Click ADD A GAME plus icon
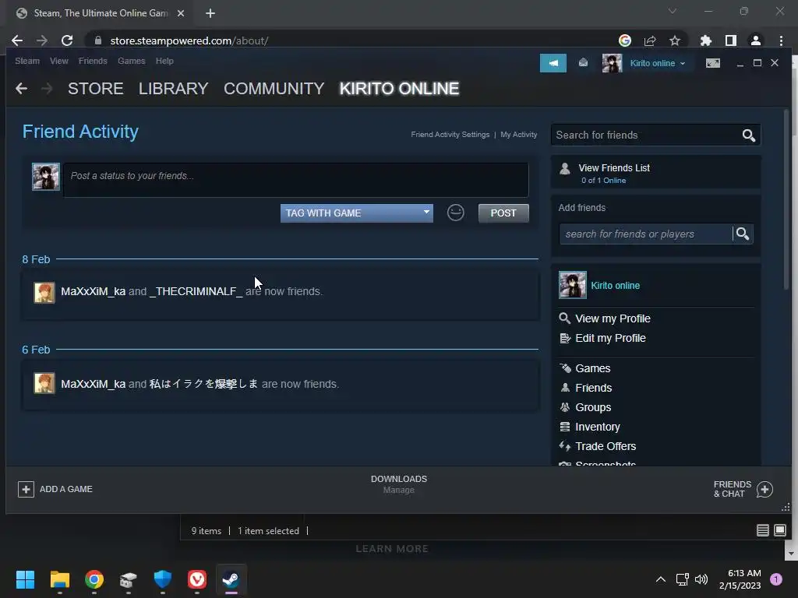The image size is (798, 598). pos(26,489)
